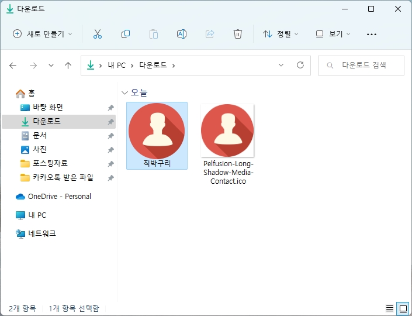The width and height of the screenshot is (412, 316).
Task: Refresh the 다운로드 folder view
Action: tap(300, 65)
